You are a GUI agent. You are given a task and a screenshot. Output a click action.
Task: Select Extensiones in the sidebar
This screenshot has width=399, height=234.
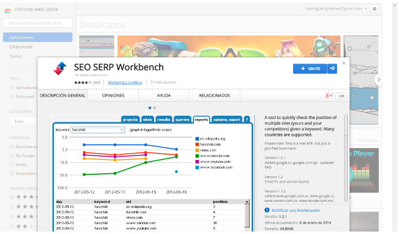click(x=21, y=47)
